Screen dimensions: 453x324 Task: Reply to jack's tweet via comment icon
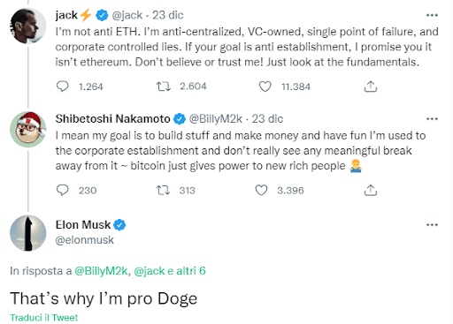[x=63, y=87]
